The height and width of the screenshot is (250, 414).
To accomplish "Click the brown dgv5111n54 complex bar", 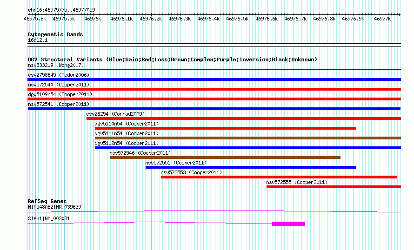I will click(248, 138).
